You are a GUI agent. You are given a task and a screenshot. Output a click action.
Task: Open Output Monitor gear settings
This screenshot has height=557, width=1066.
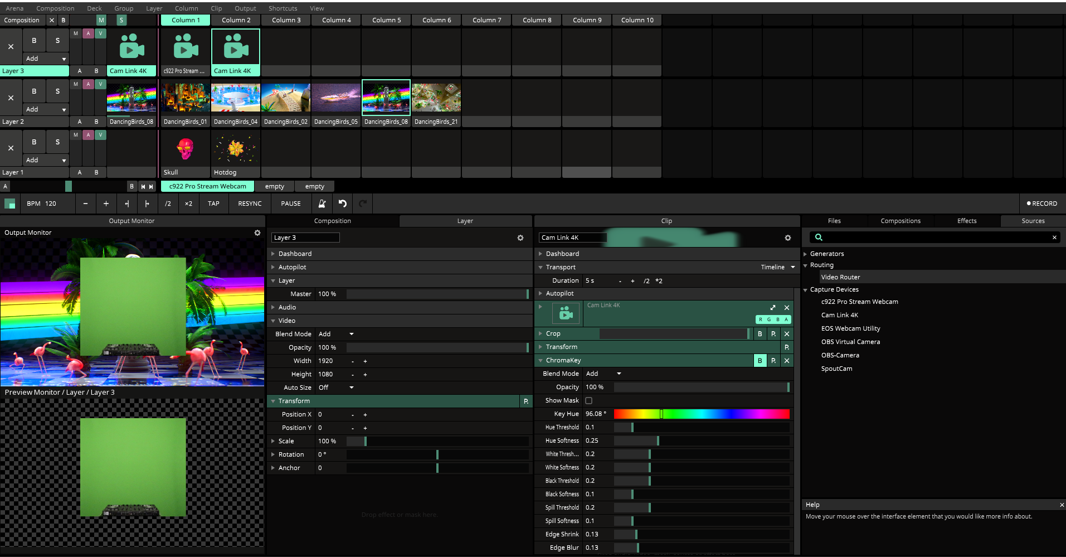[257, 233]
